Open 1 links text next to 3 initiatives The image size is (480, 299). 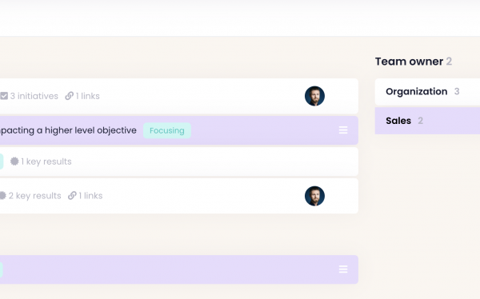87,96
